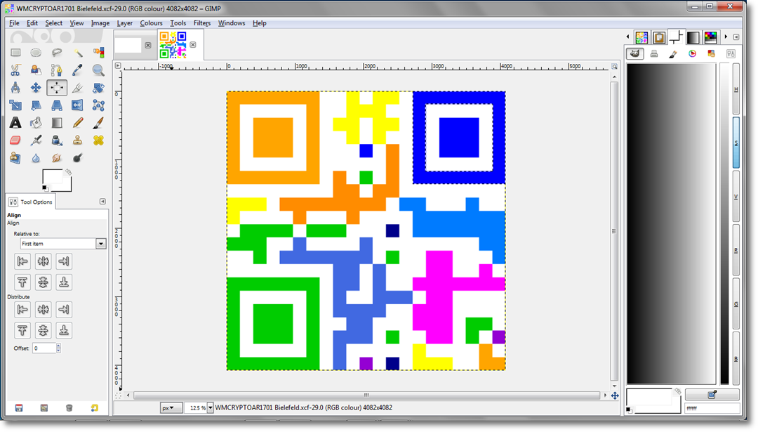This screenshot has width=758, height=432.
Task: Select the Rotate tool
Action: pyautogui.click(x=98, y=88)
